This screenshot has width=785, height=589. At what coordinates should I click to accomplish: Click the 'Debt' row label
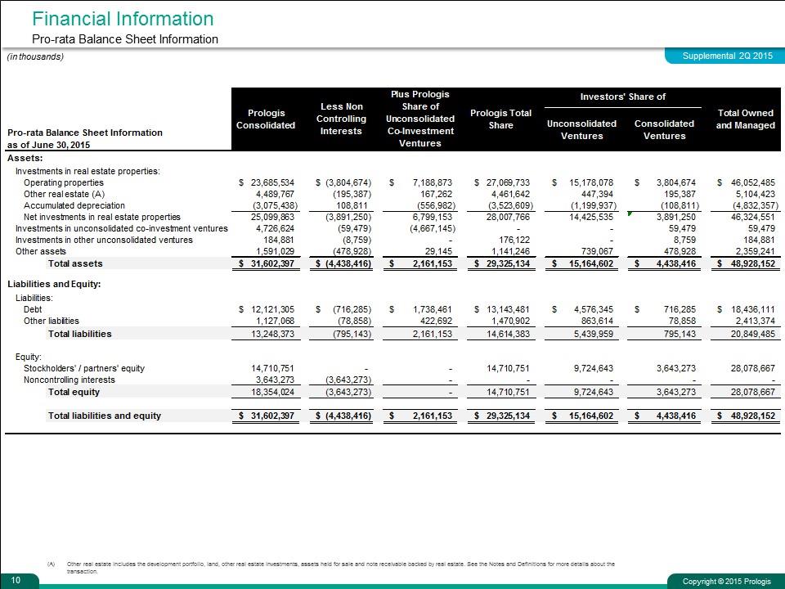pos(33,309)
